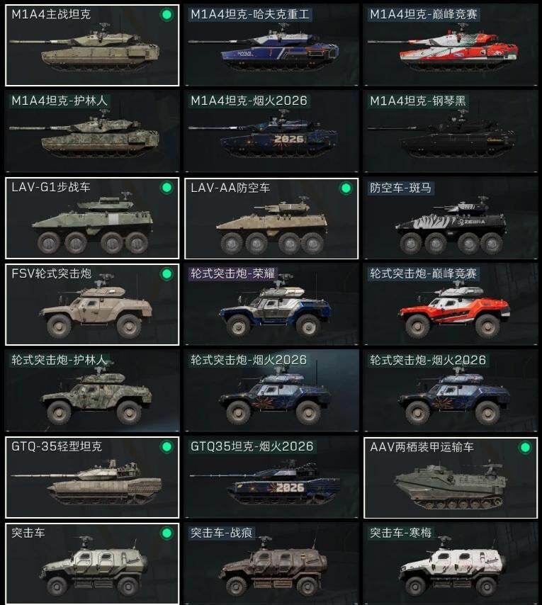This screenshot has height=605, width=542.
Task: Toggle green equipped dot on LAV-AA防空车
Action: 346,188
